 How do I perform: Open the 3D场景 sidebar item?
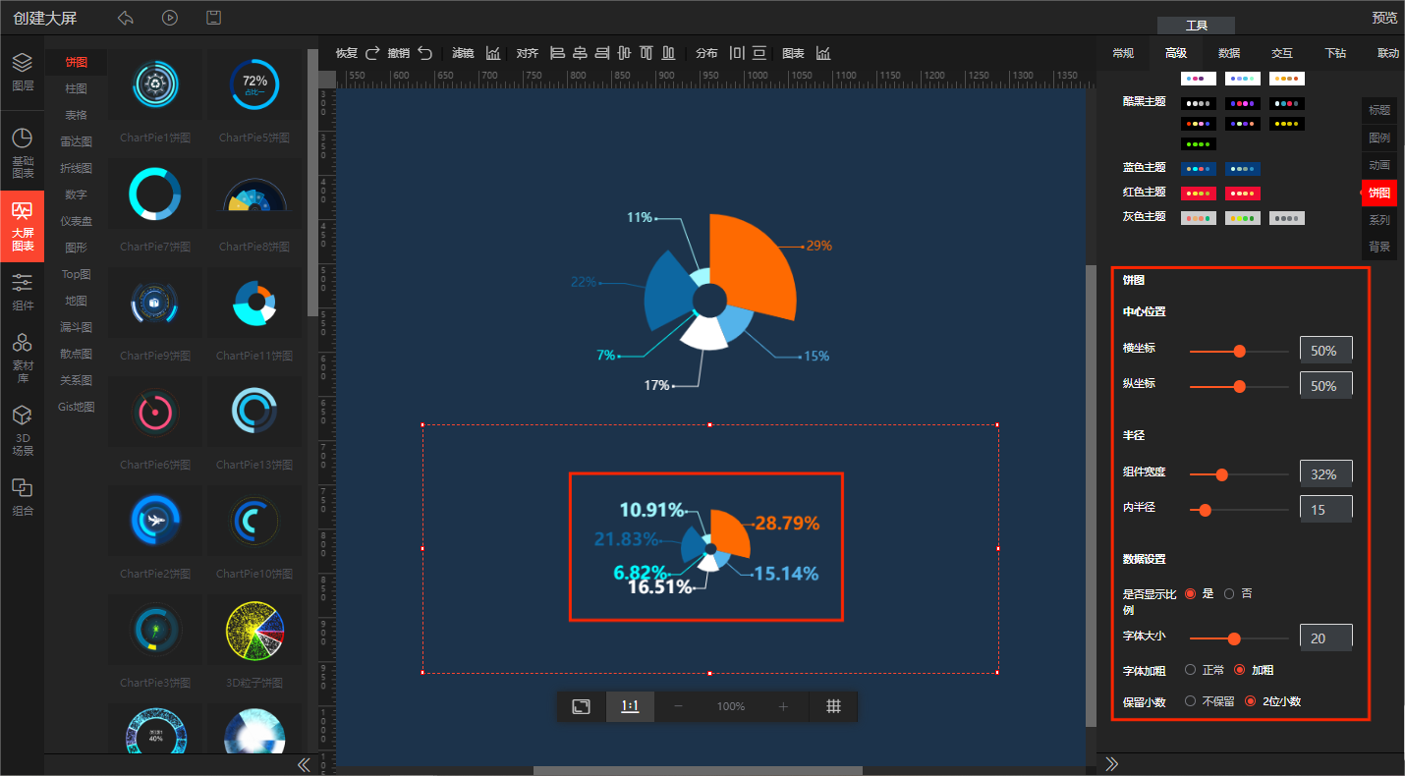23,431
